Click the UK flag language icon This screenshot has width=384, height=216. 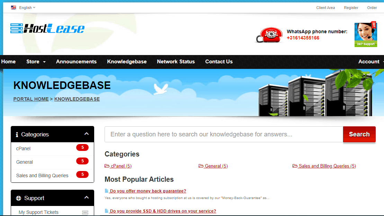pyautogui.click(x=14, y=8)
